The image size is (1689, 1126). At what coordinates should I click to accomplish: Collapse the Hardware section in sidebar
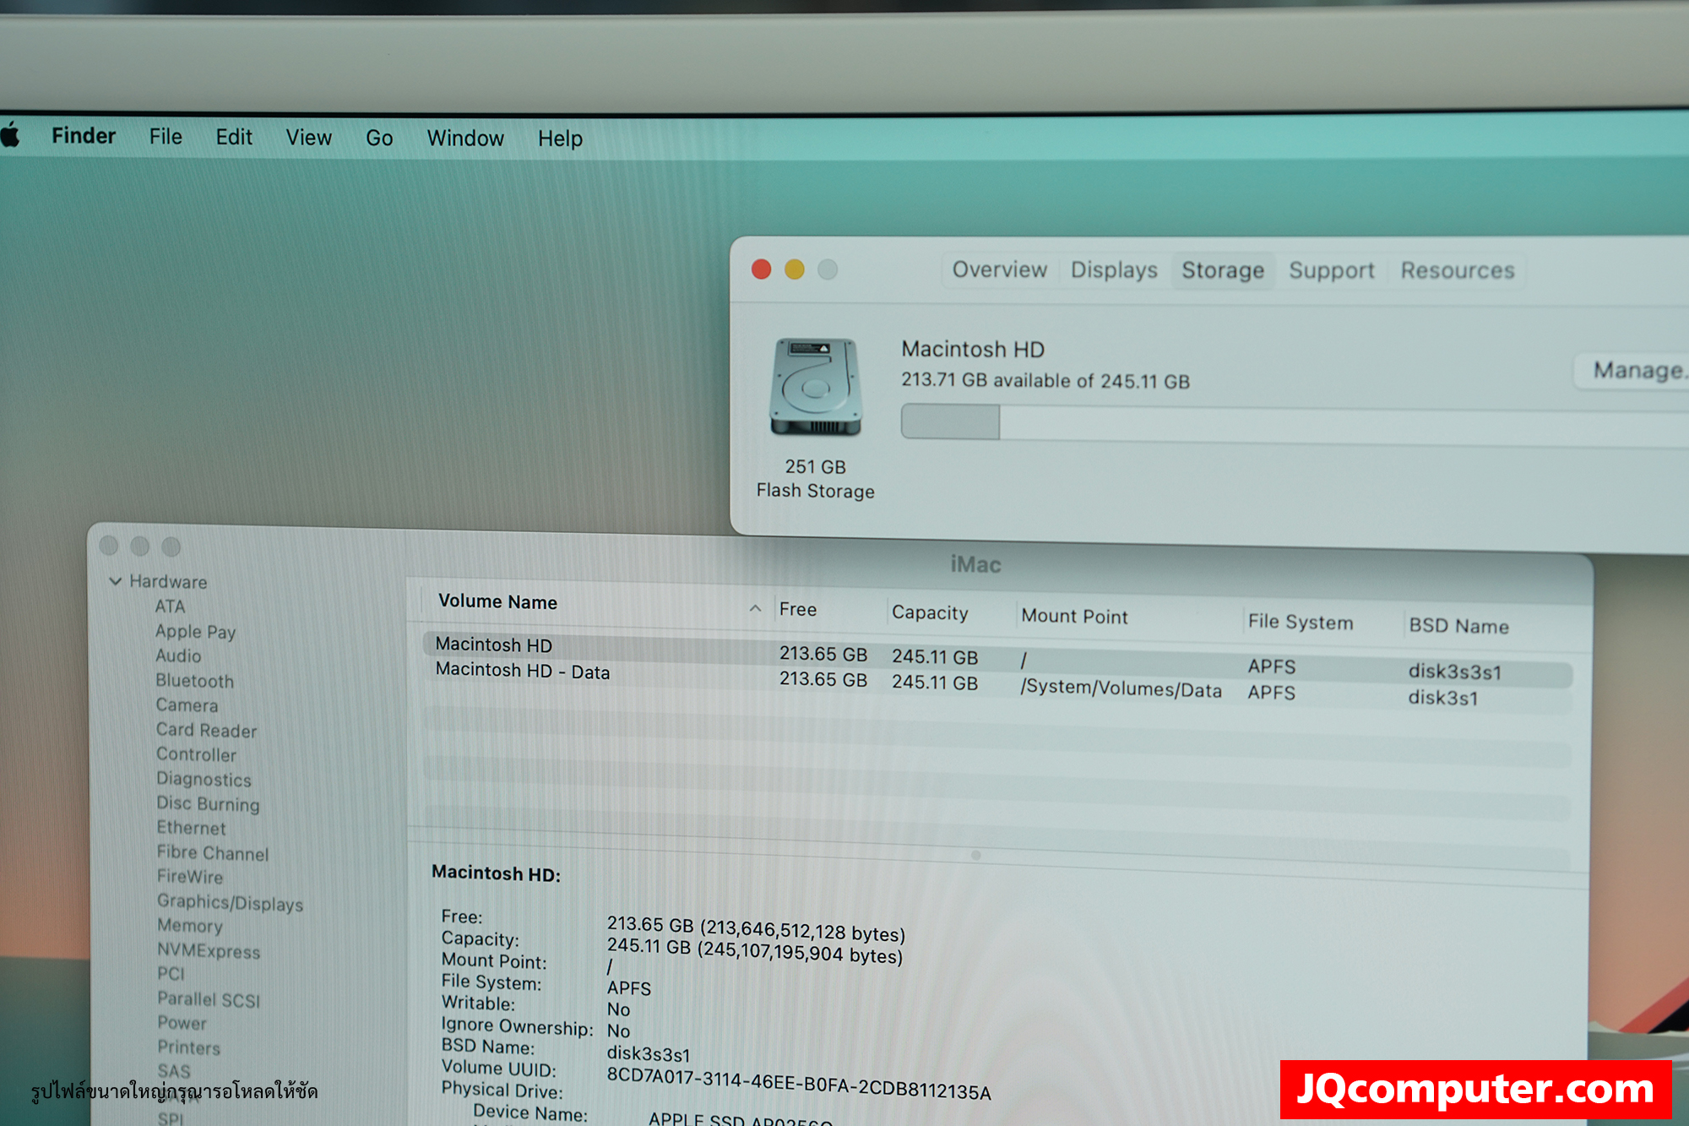pos(116,581)
